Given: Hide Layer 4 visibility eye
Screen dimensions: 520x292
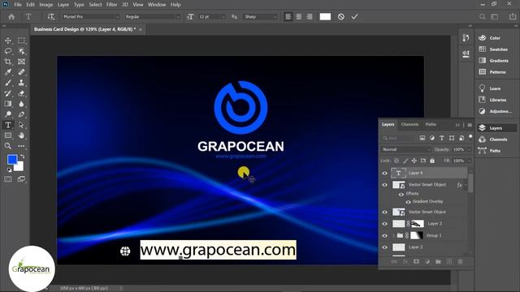Looking at the screenshot, I should click(384, 173).
